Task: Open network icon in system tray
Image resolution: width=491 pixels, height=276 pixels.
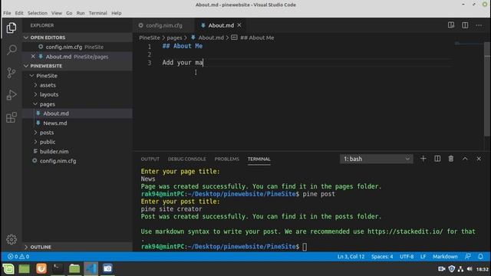Action: click(460, 269)
